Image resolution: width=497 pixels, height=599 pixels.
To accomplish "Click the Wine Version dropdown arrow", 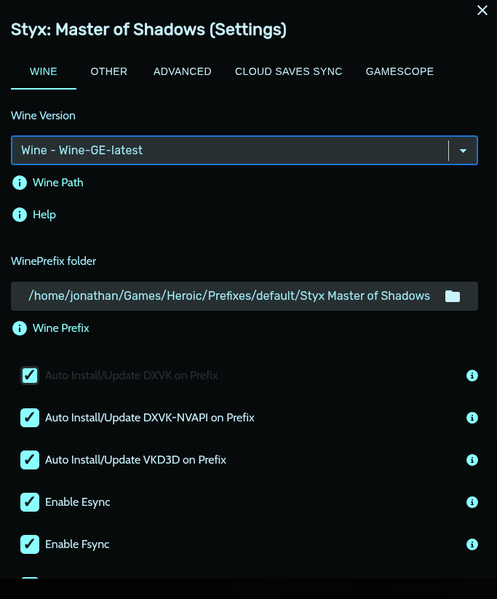I will tap(463, 151).
